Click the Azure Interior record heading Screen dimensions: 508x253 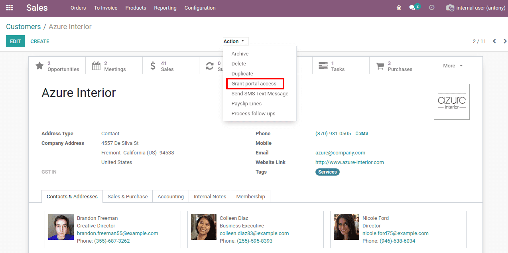pos(79,93)
